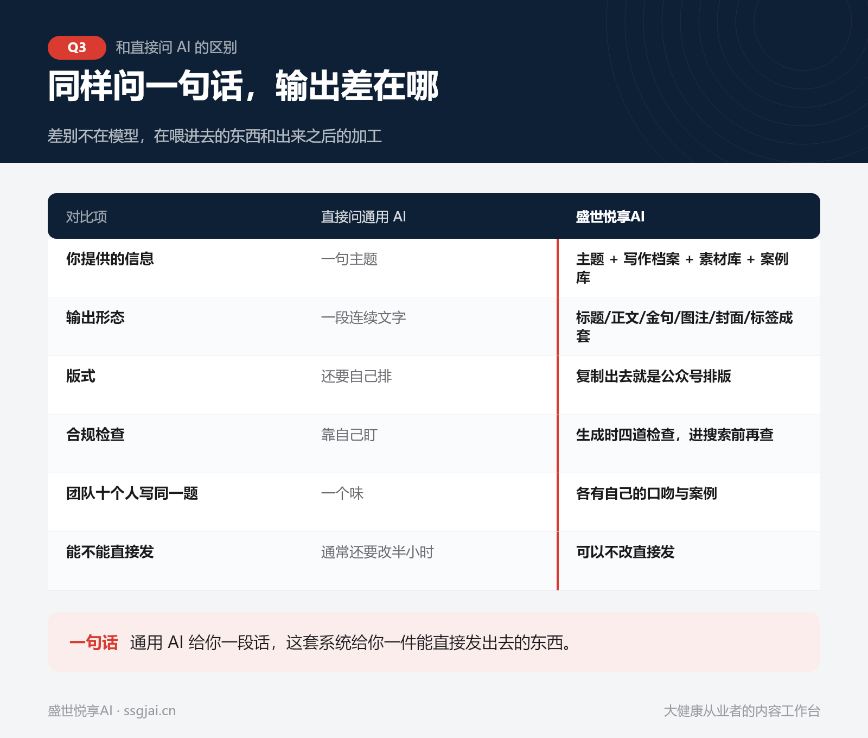This screenshot has height=738, width=868.
Task: Click cell 生成时四道检查，进搜索前再查
Action: pyautogui.click(x=675, y=435)
